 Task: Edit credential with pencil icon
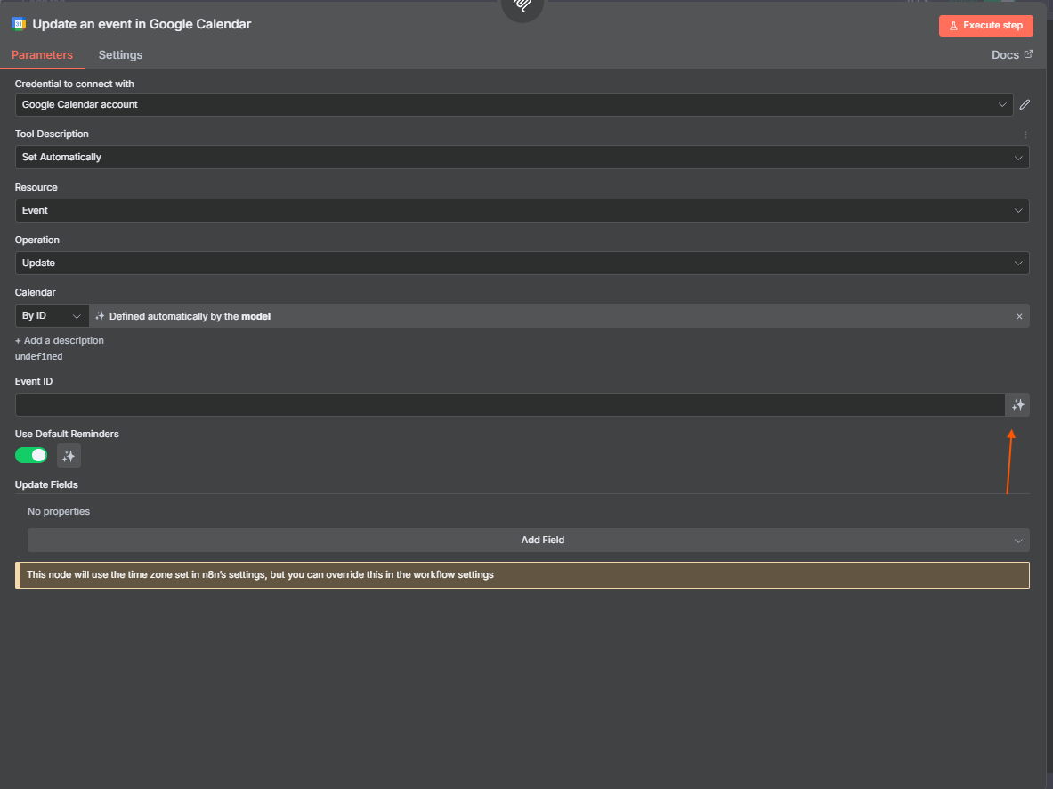pyautogui.click(x=1025, y=104)
